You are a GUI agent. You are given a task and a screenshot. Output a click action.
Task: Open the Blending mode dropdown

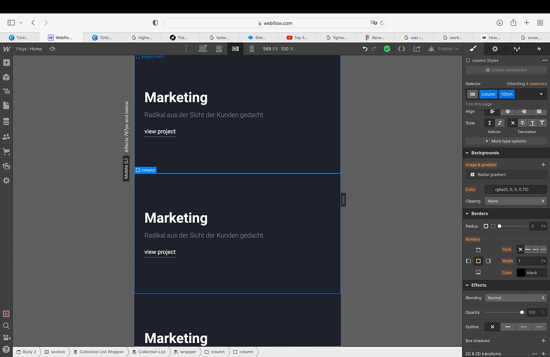515,297
